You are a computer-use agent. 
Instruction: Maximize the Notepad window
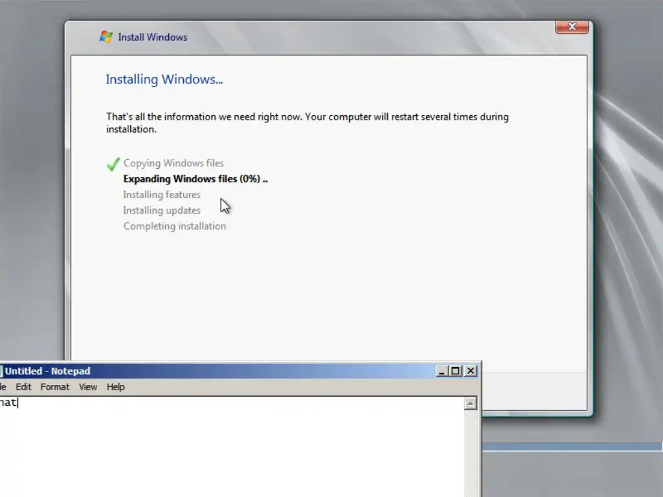(x=455, y=371)
